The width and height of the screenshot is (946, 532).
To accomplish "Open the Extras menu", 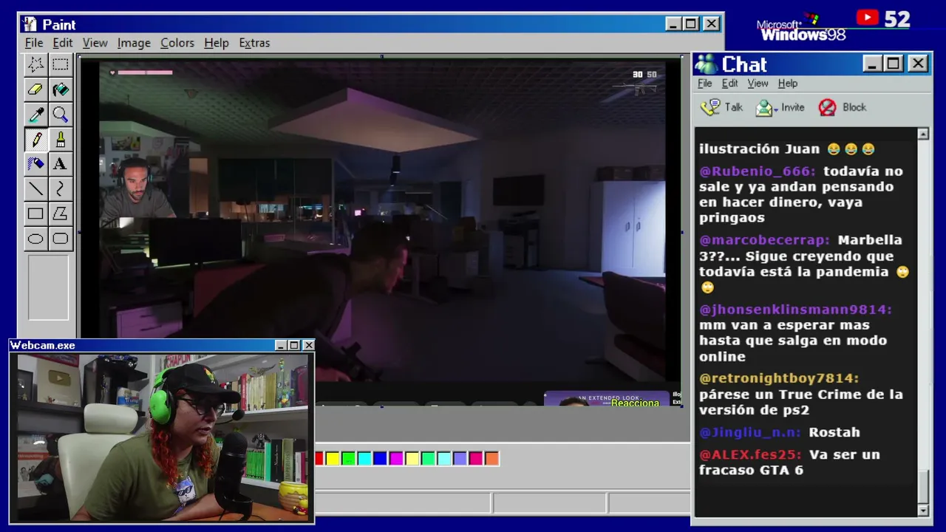I will [254, 43].
